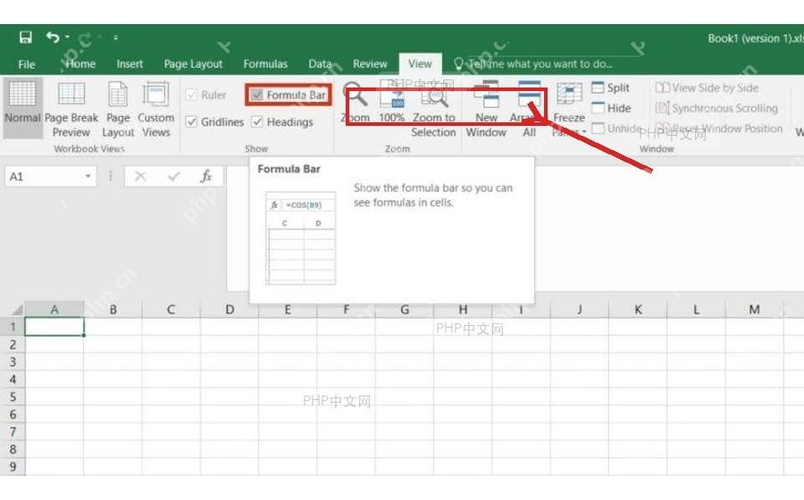Toggle the Gridlines checkbox

191,122
